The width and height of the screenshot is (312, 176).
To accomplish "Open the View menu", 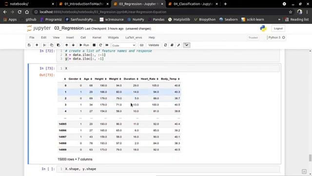I will (x=56, y=38).
